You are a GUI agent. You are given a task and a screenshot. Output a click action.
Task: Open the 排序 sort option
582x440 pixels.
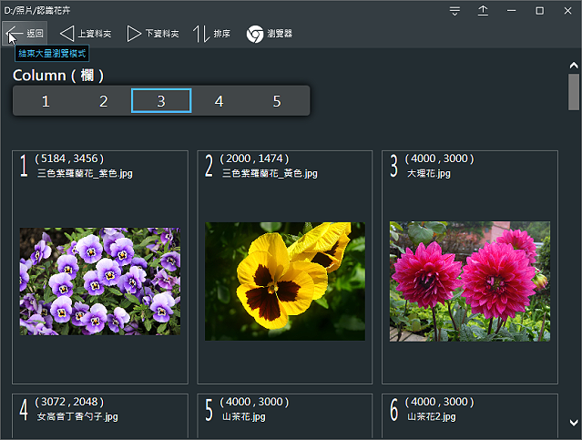[211, 34]
